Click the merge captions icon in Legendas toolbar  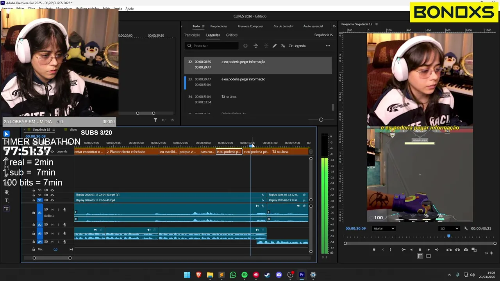[266, 46]
